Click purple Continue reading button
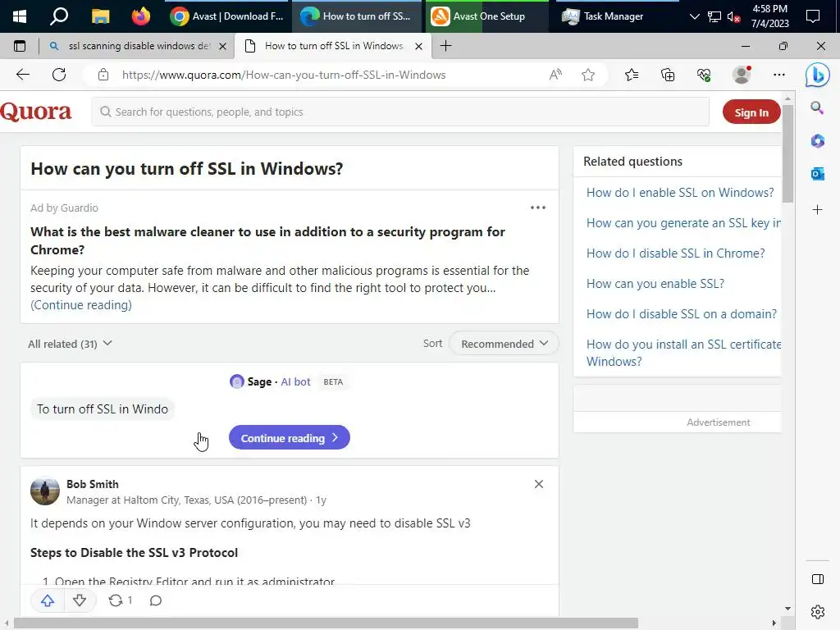This screenshot has height=630, width=840. click(290, 438)
